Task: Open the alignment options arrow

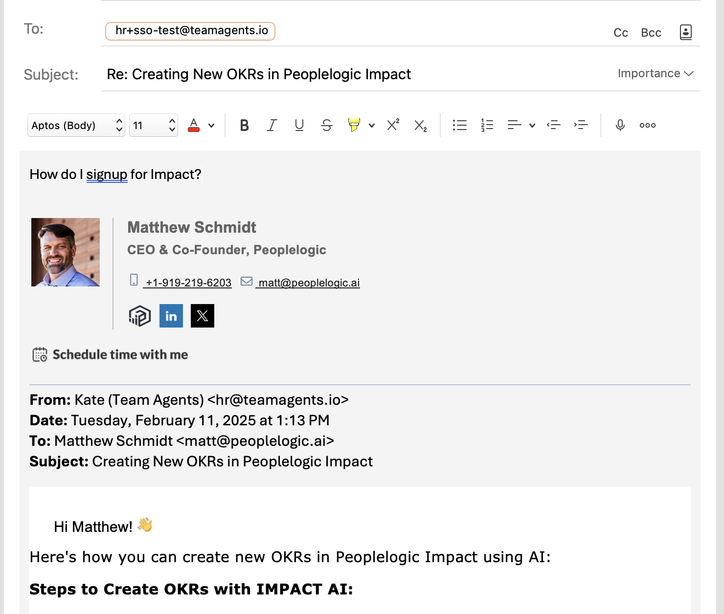Action: click(532, 126)
